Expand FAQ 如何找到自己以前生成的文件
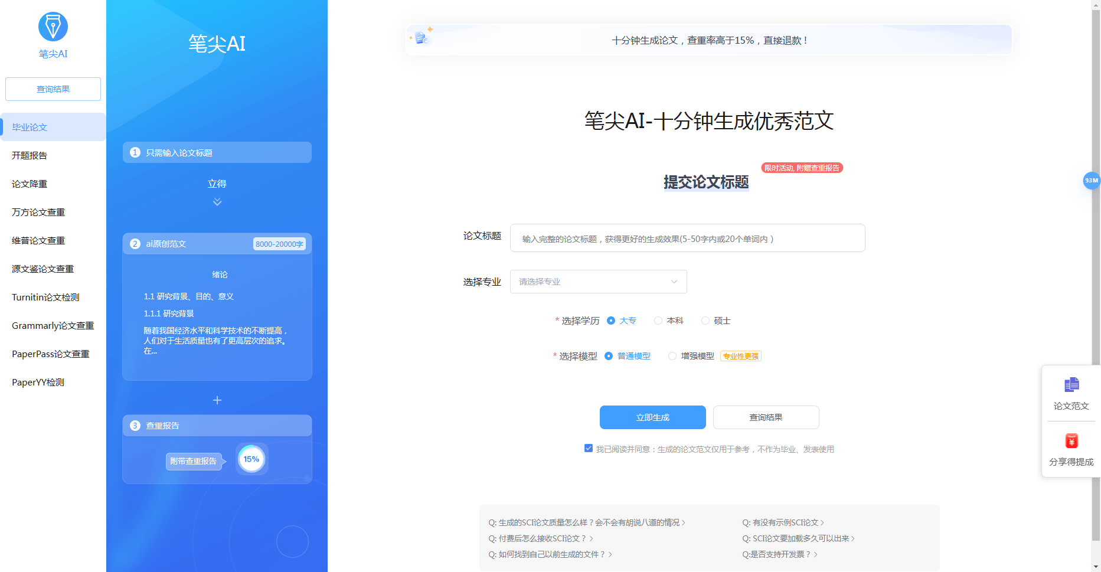This screenshot has width=1101, height=572. point(551,554)
